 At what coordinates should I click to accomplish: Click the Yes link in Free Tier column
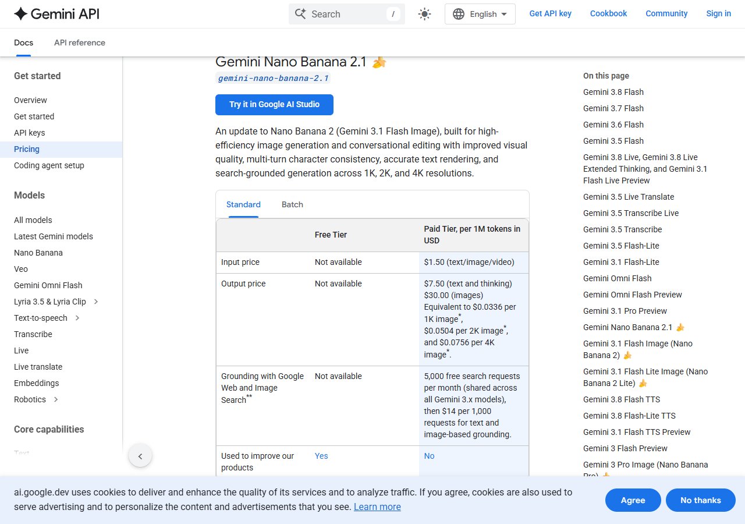point(321,456)
